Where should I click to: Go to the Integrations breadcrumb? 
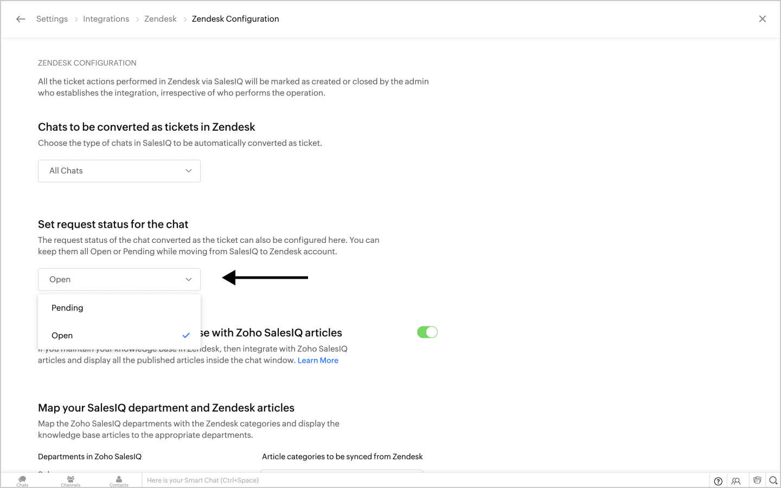(106, 19)
